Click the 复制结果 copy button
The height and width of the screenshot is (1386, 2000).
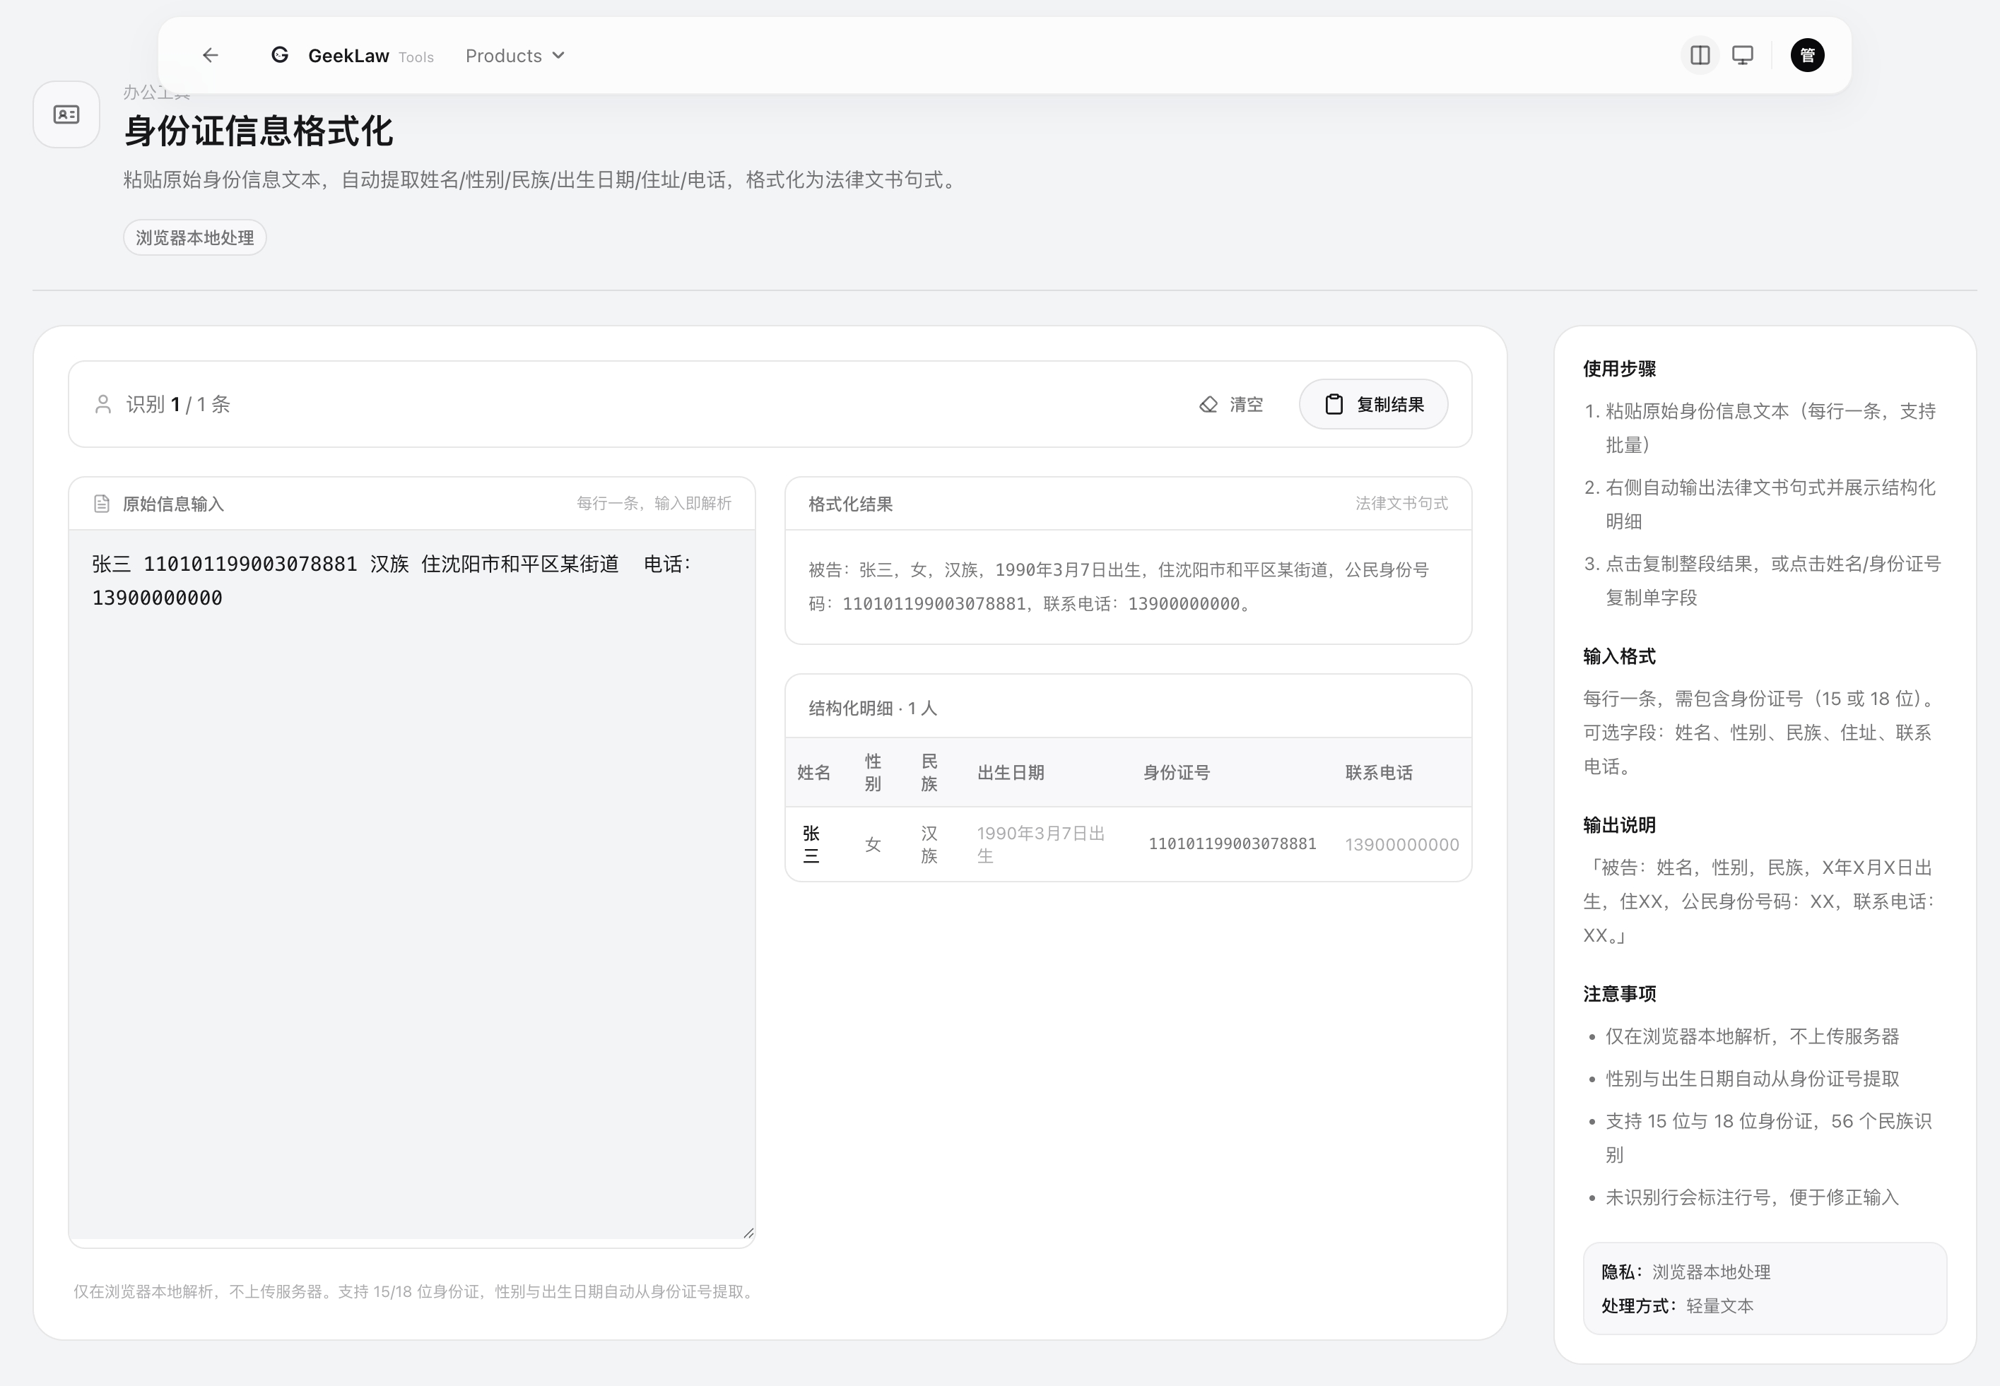pyautogui.click(x=1374, y=405)
